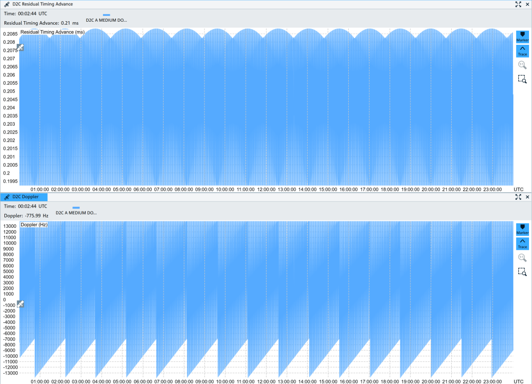Click D2C A MEDIUM DO... legend in Doppler panel
Image resolution: width=532 pixels, height=384 pixels.
[76, 213]
